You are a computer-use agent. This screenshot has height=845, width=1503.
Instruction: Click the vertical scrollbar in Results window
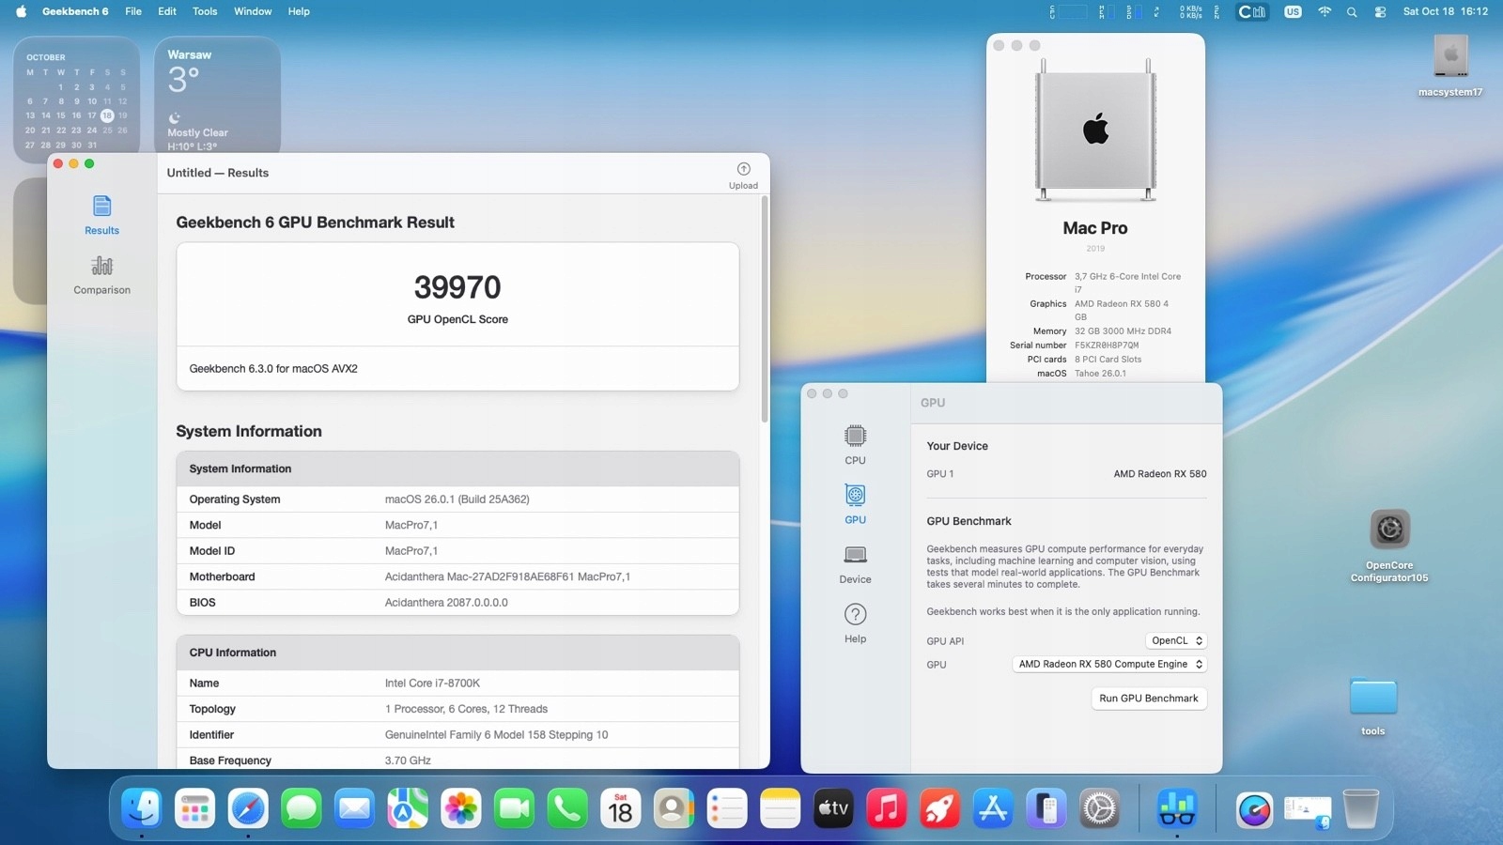[765, 310]
